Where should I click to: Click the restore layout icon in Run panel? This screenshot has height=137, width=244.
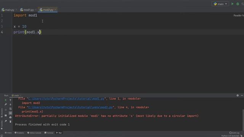(6, 115)
